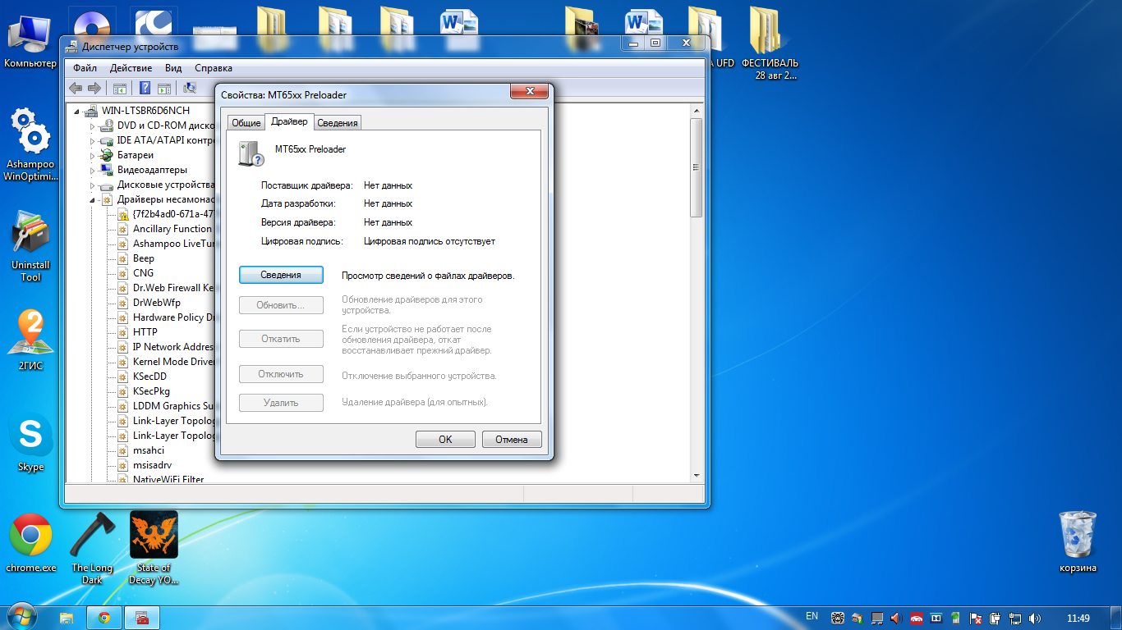Image resolution: width=1122 pixels, height=630 pixels.
Task: Open the Recycle Bin (корзина) icon
Action: 1077,541
